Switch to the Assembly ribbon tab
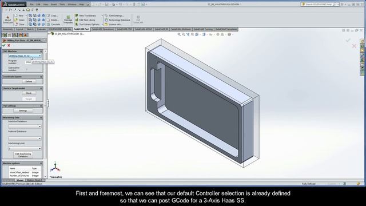 (x=7, y=29)
